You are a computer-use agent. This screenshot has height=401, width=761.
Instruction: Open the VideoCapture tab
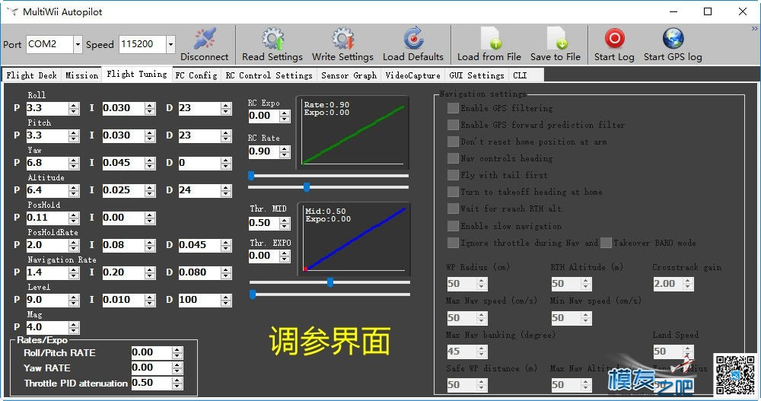[413, 75]
